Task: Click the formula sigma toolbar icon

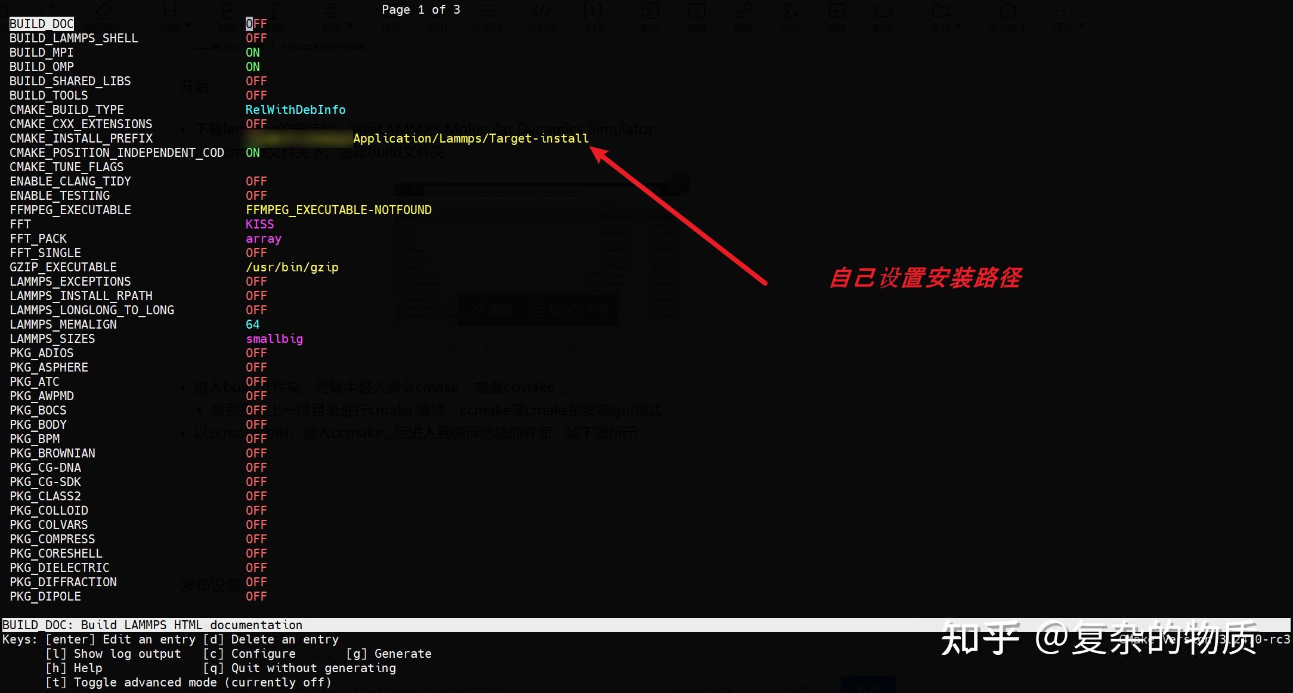Action: (790, 12)
